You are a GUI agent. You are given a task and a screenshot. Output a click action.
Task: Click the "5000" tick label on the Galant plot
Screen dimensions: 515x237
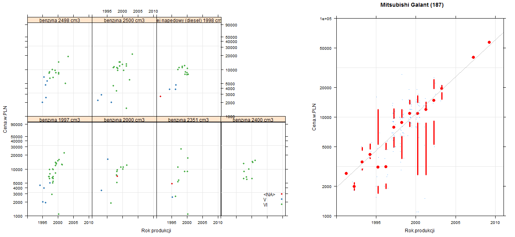327,147
